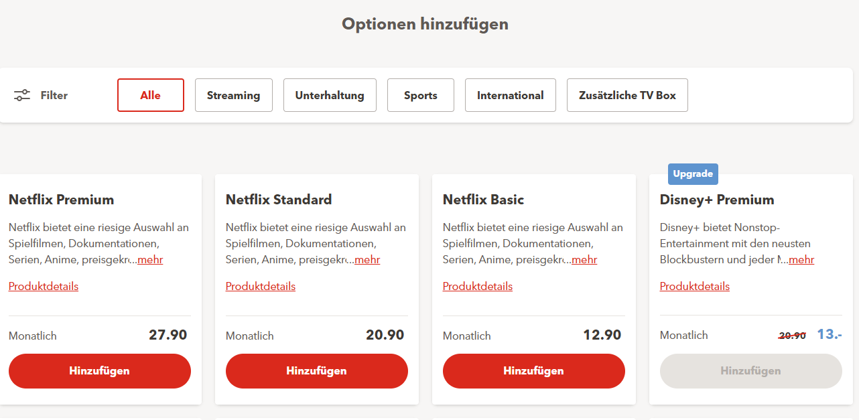The width and height of the screenshot is (859, 420).
Task: Add Netflix Premium with Hinzufügen button
Action: click(x=99, y=371)
